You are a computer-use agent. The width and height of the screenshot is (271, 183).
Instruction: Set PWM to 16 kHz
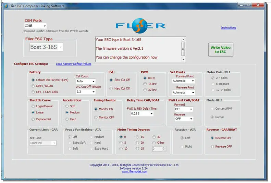coord(145,84)
